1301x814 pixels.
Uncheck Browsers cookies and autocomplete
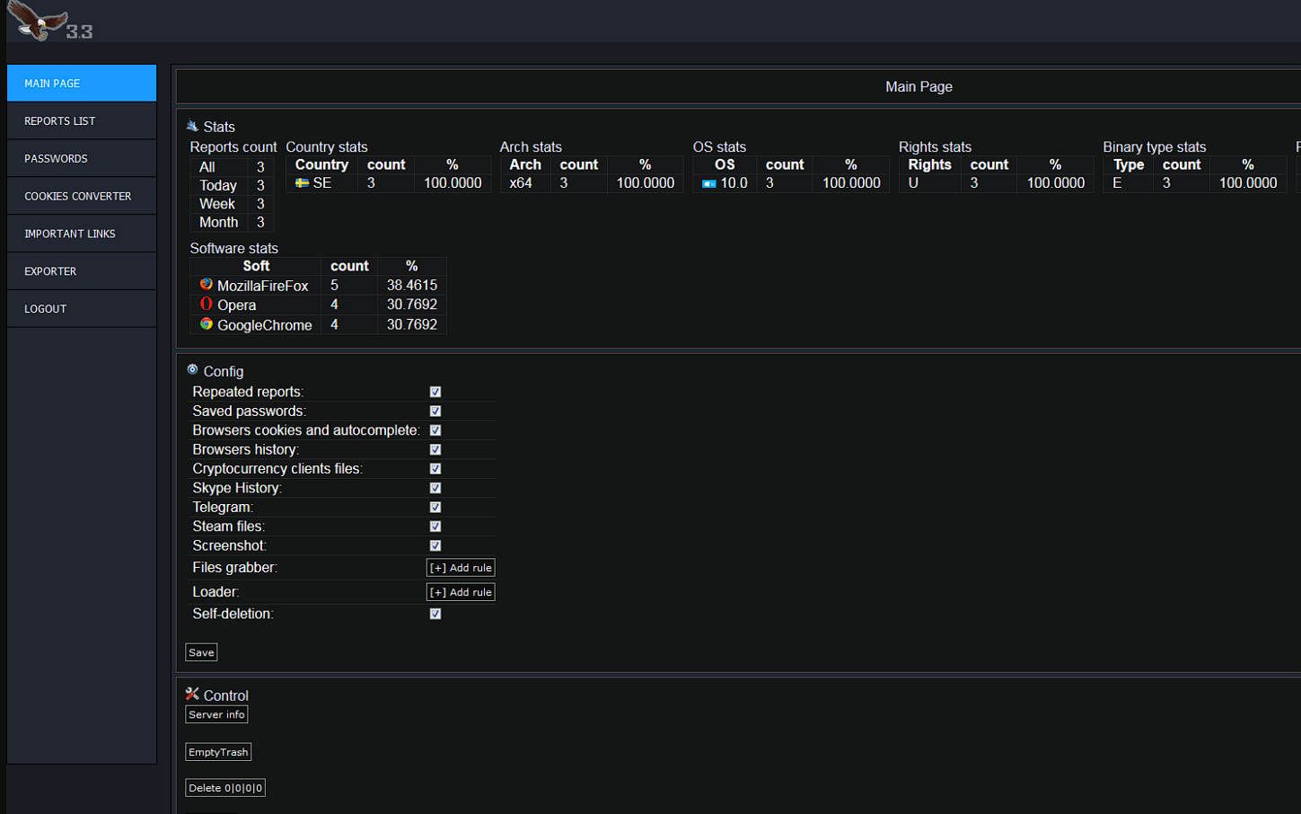click(x=435, y=430)
